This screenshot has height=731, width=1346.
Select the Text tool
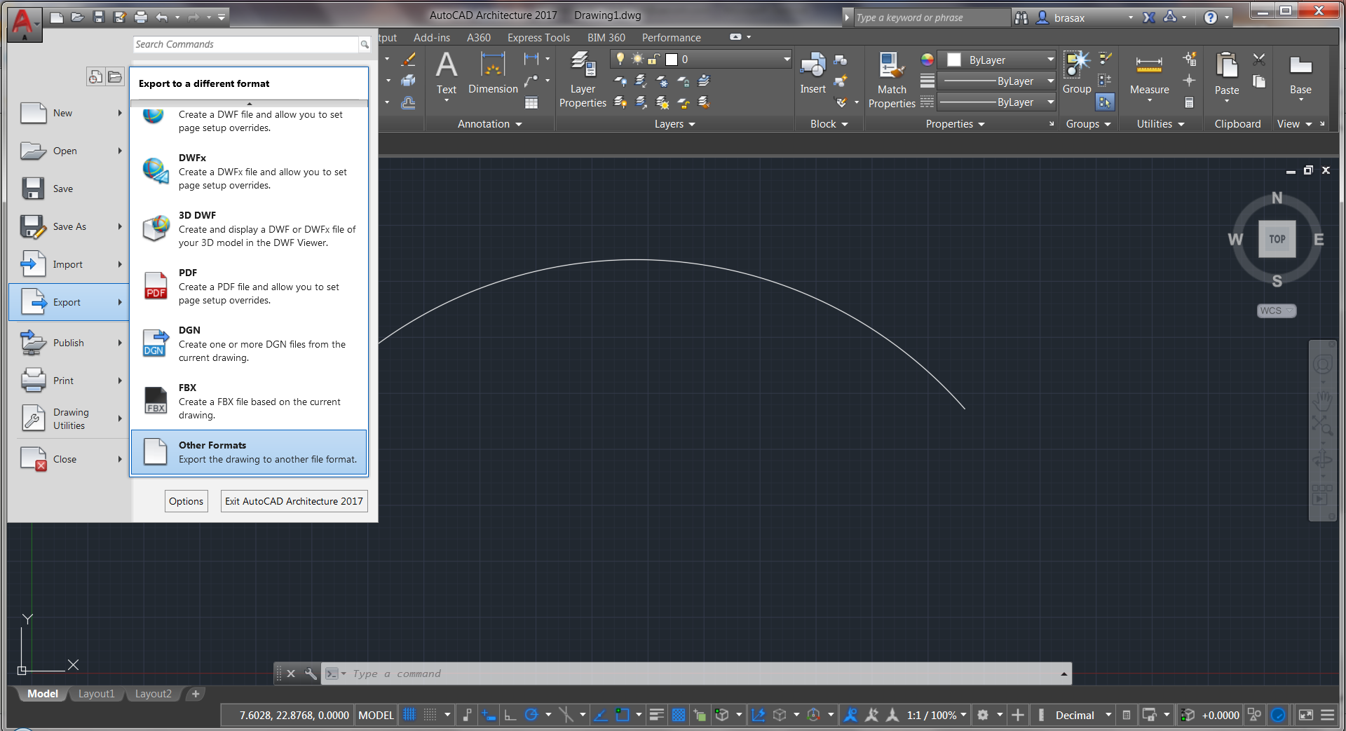[x=446, y=76]
